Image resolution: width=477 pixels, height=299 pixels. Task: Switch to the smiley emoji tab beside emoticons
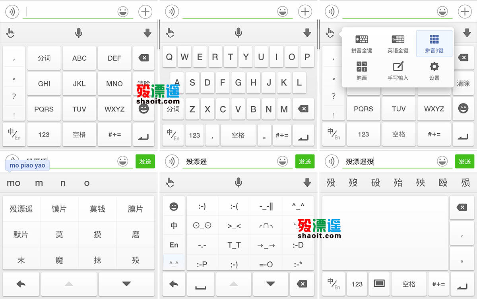[x=174, y=206]
